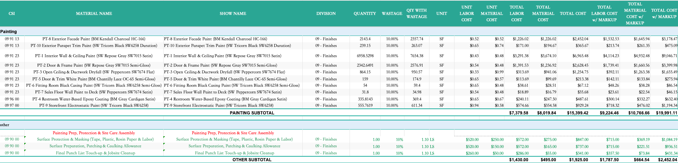Click the WASTAGE column header
The image size is (678, 163).
point(392,13)
